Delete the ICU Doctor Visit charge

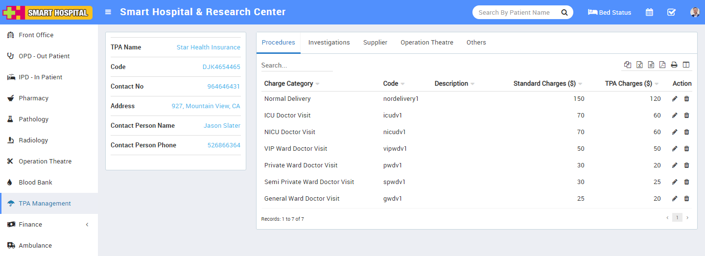(x=686, y=116)
